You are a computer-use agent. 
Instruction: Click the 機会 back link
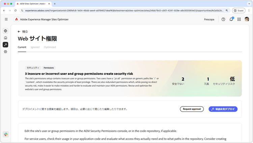click(25, 31)
